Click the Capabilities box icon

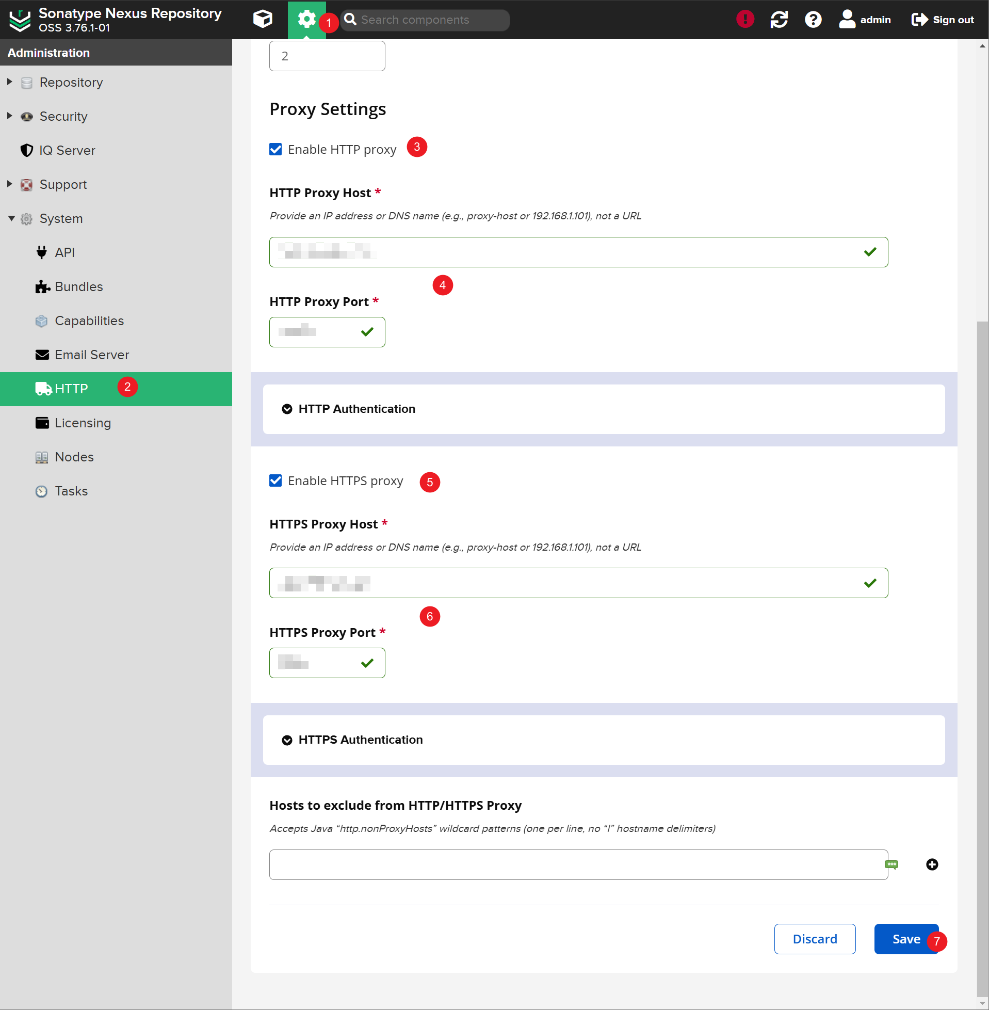pyautogui.click(x=42, y=320)
